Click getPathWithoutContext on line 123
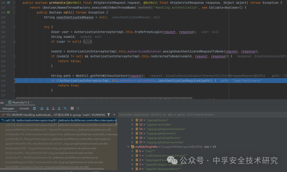 pos(109,76)
